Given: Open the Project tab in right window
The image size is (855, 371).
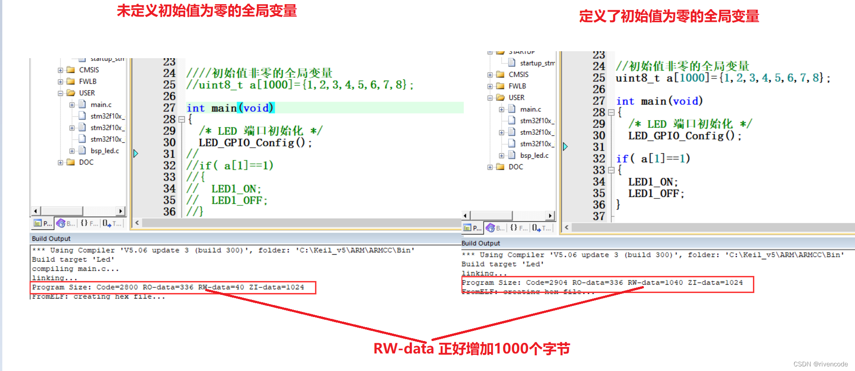Looking at the screenshot, I should pyautogui.click(x=472, y=228).
